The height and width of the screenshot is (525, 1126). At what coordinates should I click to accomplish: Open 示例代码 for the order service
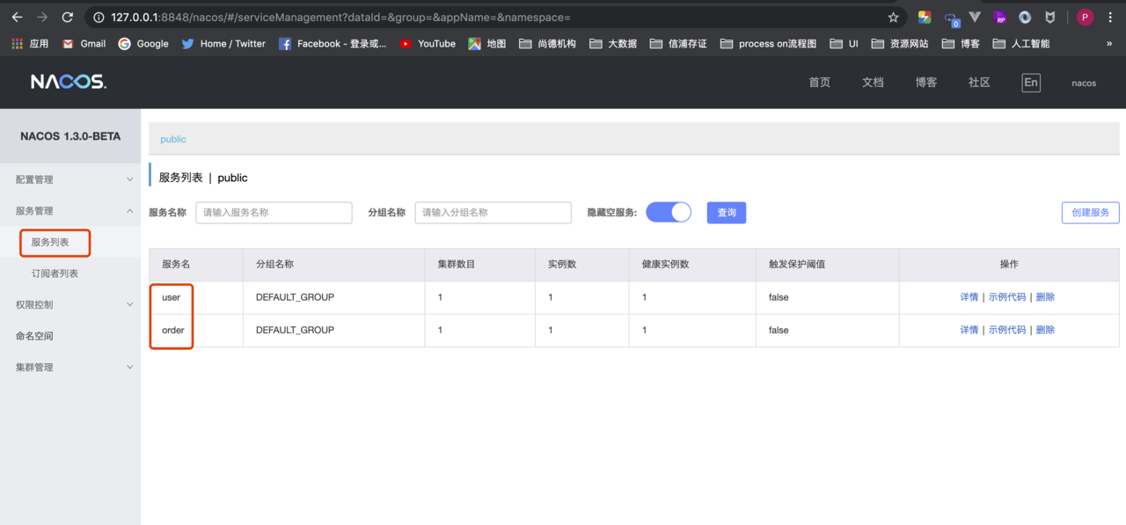pos(1007,330)
